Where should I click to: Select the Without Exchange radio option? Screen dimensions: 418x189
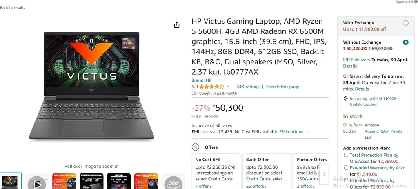tap(405, 42)
